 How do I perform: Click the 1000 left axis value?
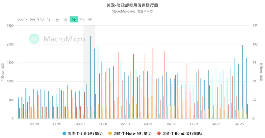click(x=10, y=81)
